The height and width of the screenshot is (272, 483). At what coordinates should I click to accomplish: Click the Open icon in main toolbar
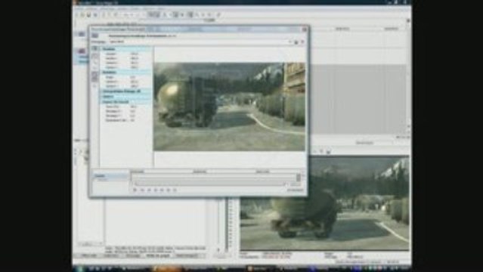tap(82, 15)
